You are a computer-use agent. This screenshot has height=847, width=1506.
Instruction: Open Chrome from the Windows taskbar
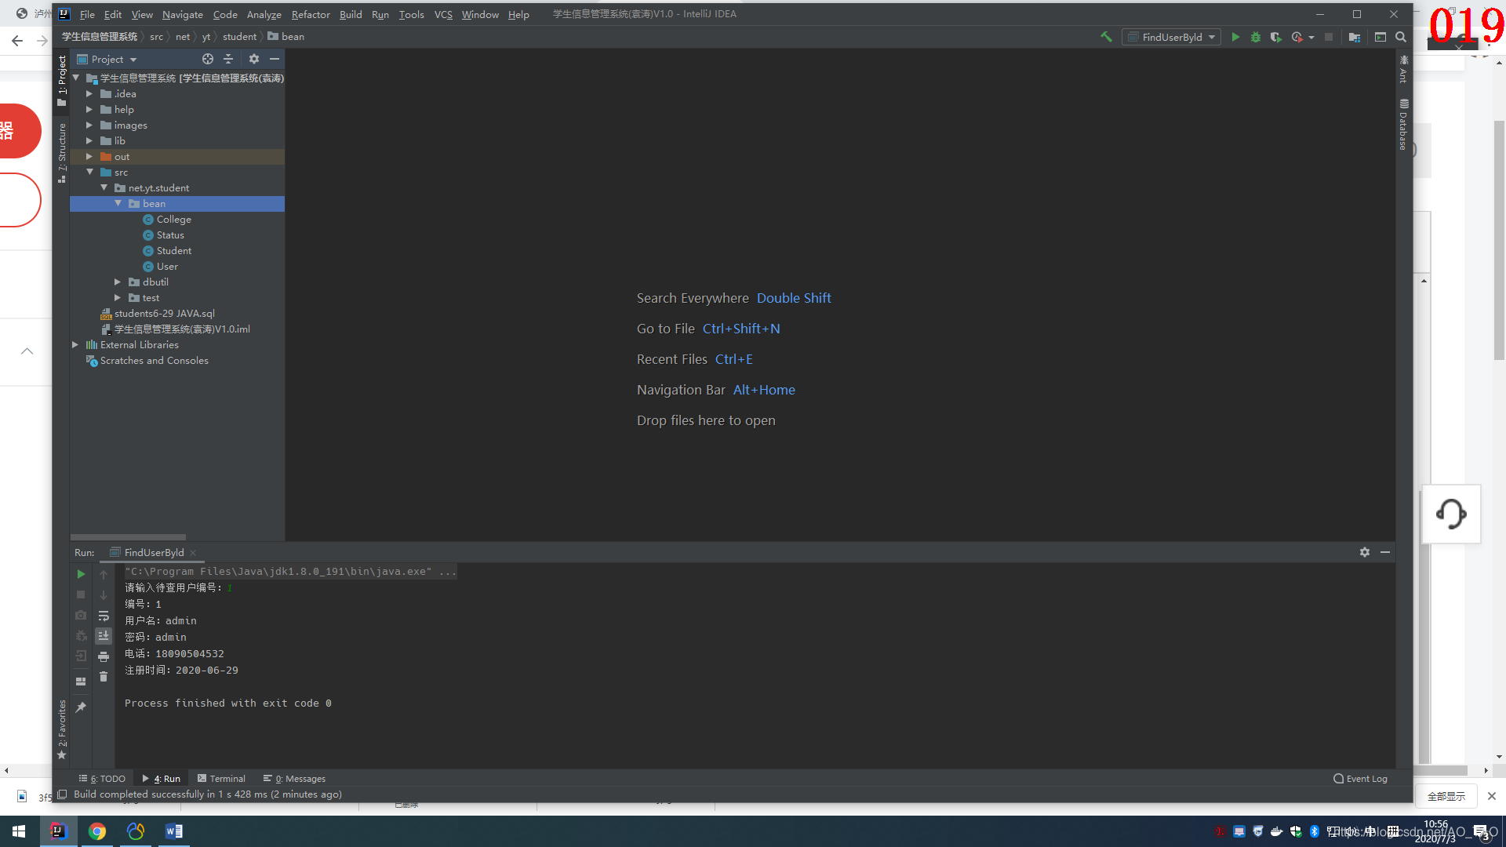point(97,831)
